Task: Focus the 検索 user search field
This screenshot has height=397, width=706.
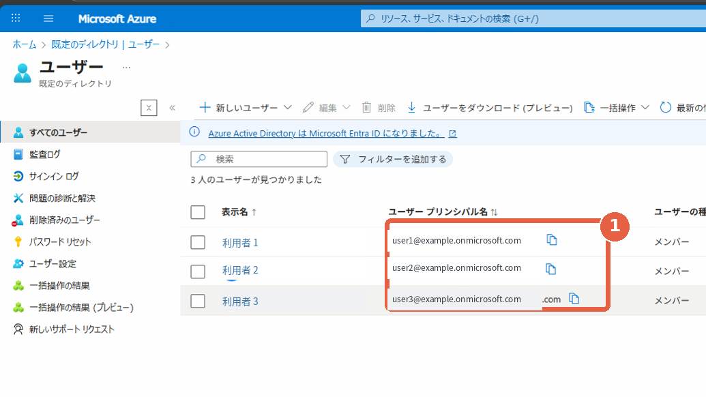Action: coord(259,159)
